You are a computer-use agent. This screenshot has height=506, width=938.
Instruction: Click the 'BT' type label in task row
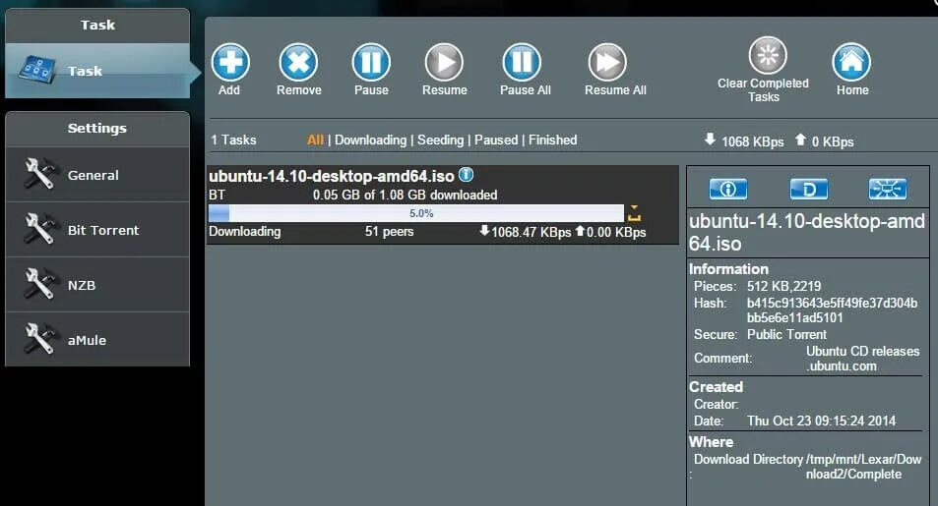[217, 195]
